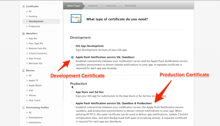Open iPhone devices
220x126 pixels.
tap(32, 96)
